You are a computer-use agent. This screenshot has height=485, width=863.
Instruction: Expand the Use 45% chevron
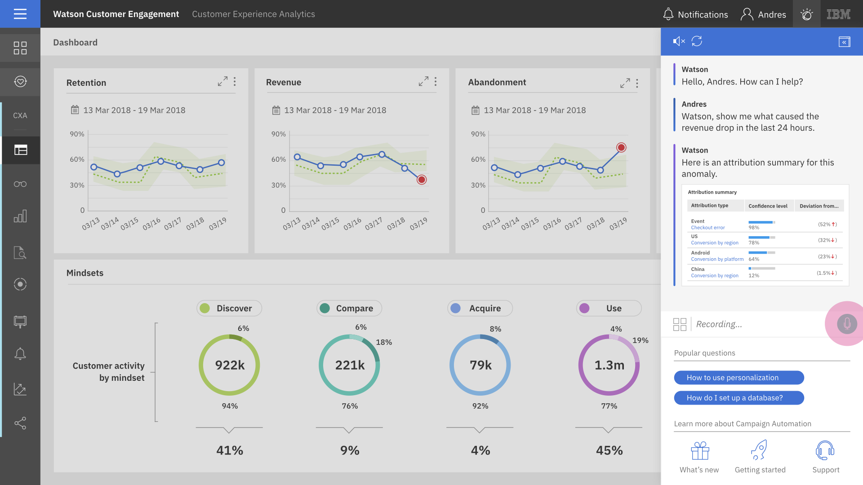pyautogui.click(x=609, y=430)
